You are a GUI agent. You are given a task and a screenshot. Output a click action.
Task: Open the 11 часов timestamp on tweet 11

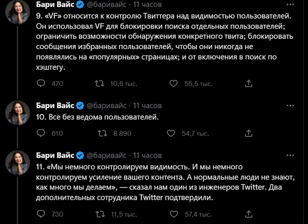point(147,156)
